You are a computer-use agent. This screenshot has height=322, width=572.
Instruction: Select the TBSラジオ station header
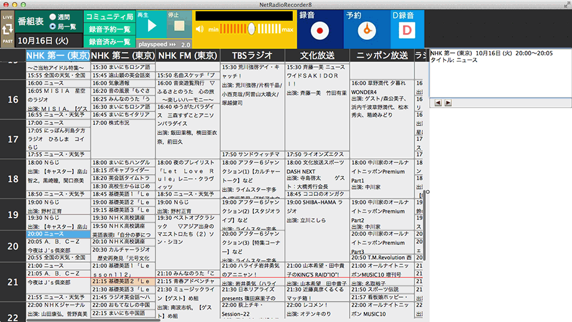(x=252, y=55)
